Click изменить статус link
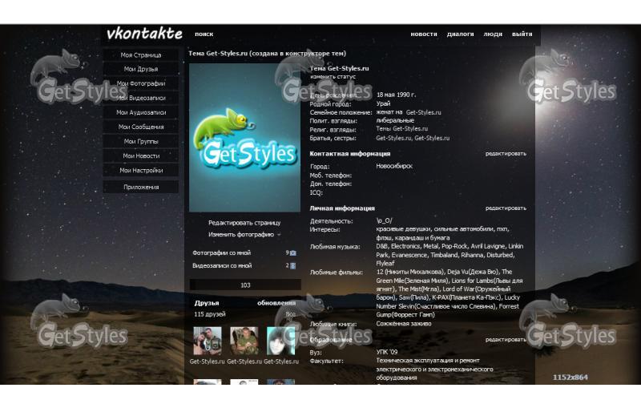The image size is (641, 408). tap(333, 77)
